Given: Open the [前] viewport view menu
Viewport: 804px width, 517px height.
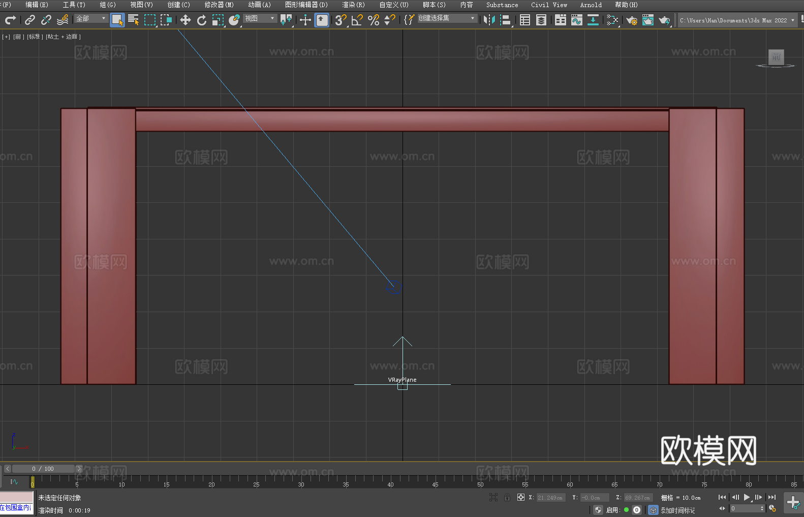Looking at the screenshot, I should point(18,37).
